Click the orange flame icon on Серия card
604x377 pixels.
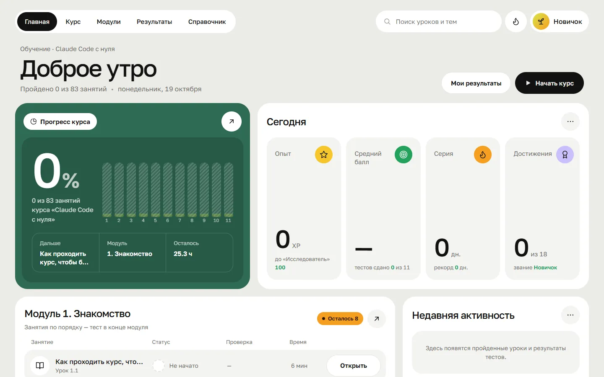(x=483, y=155)
